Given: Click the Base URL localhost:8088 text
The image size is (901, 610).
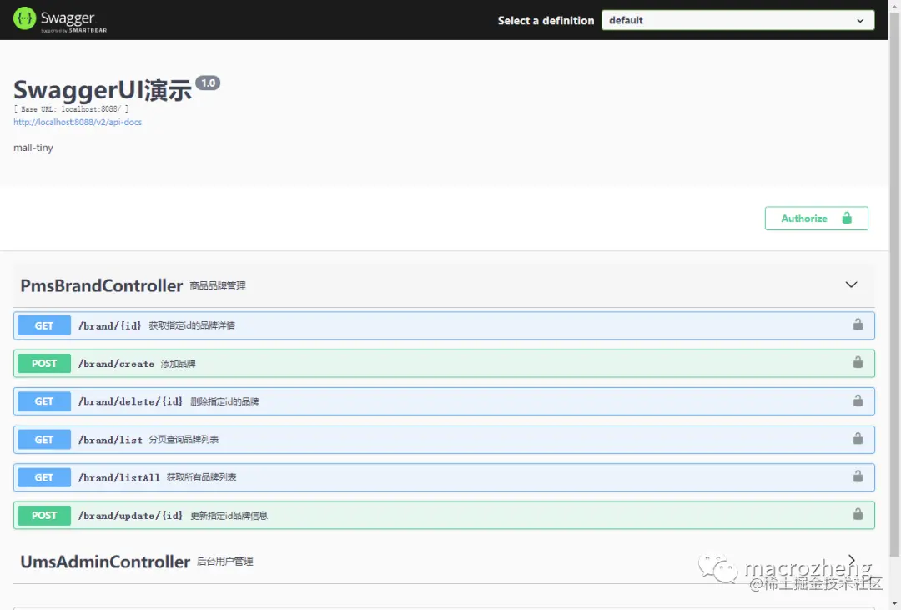Looking at the screenshot, I should 71,108.
